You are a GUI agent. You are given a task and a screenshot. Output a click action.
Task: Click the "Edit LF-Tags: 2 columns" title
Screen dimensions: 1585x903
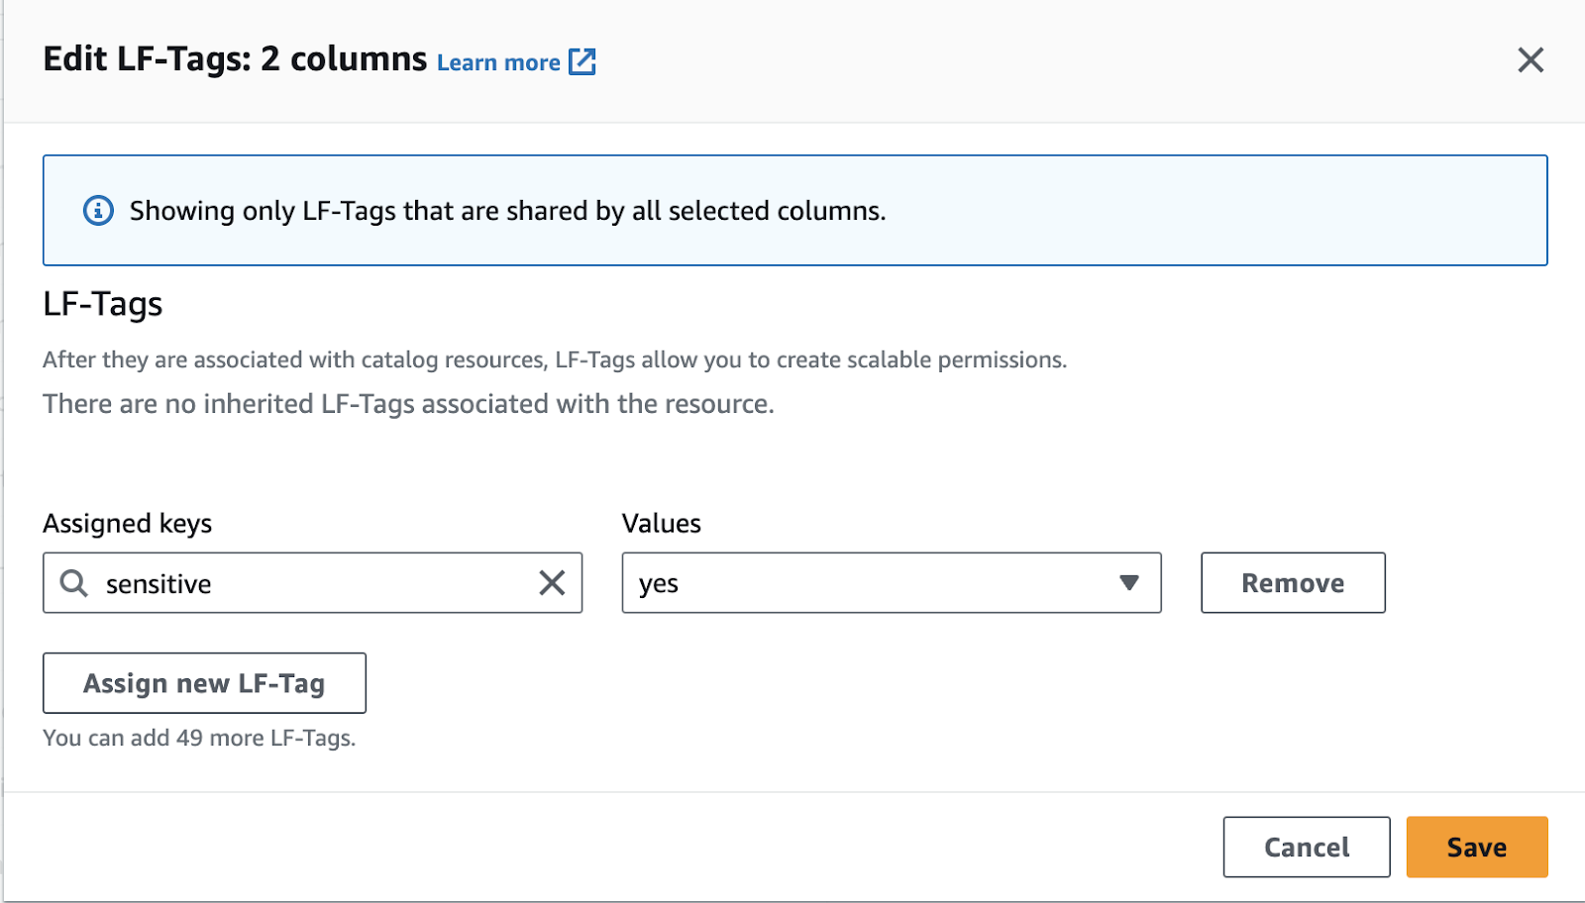[235, 59]
